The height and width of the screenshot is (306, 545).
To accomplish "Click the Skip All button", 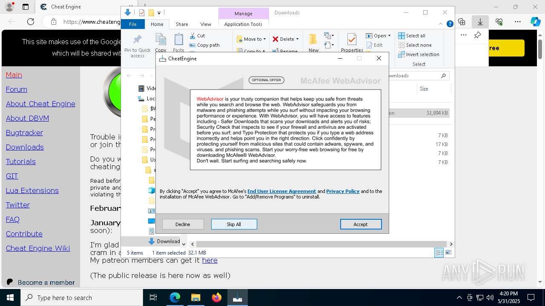I will click(234, 224).
